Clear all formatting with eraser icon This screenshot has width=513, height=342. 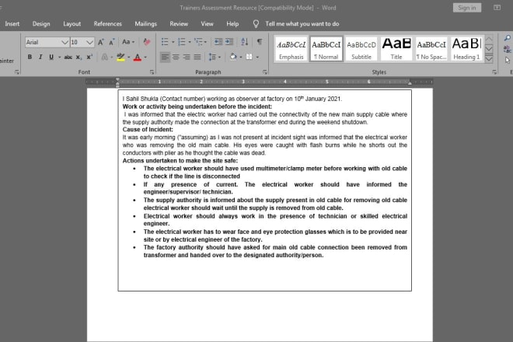pyautogui.click(x=147, y=42)
